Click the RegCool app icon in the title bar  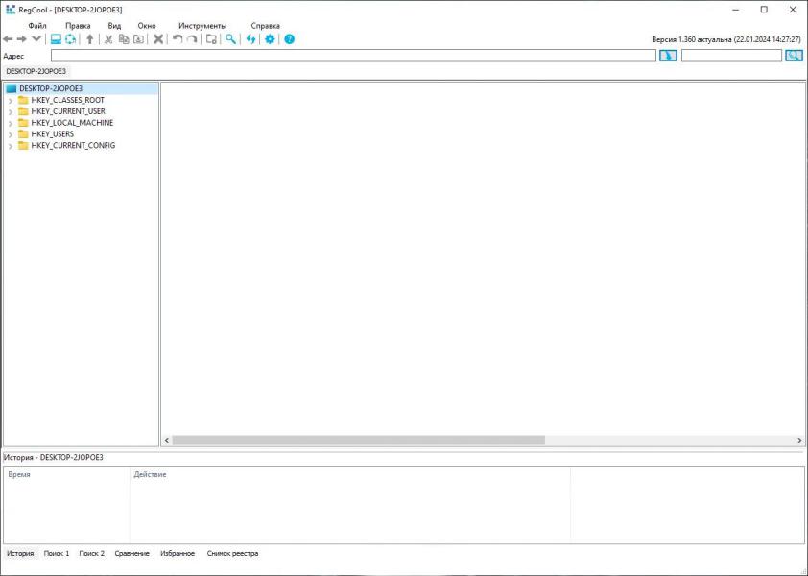tap(11, 10)
